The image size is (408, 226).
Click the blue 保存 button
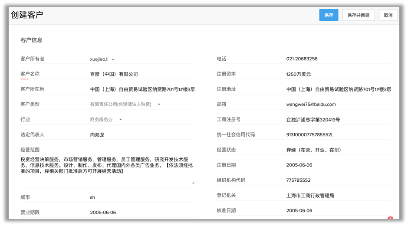[x=329, y=15]
